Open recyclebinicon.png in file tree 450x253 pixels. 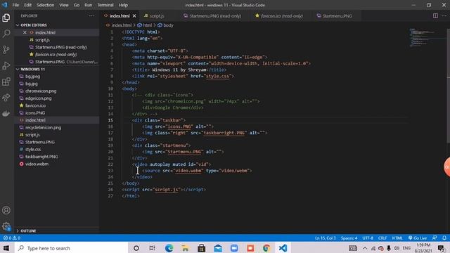43,127
